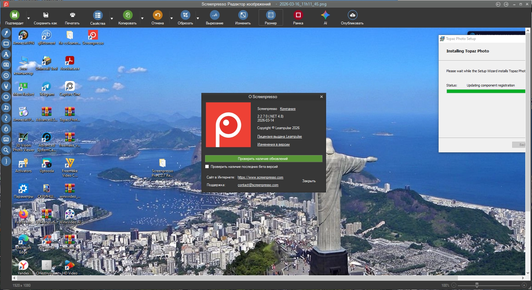Open the AI tool in toolbar

325,15
